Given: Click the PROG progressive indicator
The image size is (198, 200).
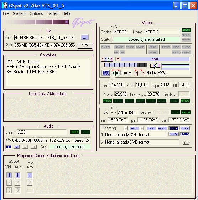Looking at the screenshot, I should pyautogui.click(x=107, y=101).
